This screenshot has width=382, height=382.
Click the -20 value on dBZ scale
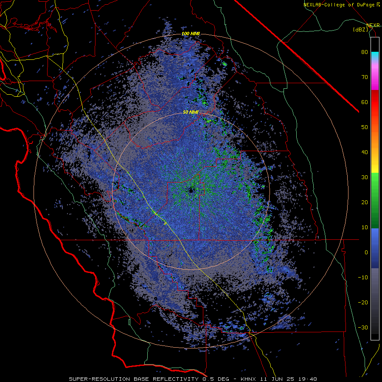click(363, 302)
